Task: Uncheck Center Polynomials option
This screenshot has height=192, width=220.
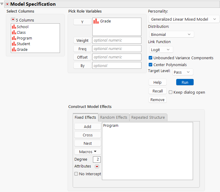Action: pyautogui.click(x=150, y=65)
